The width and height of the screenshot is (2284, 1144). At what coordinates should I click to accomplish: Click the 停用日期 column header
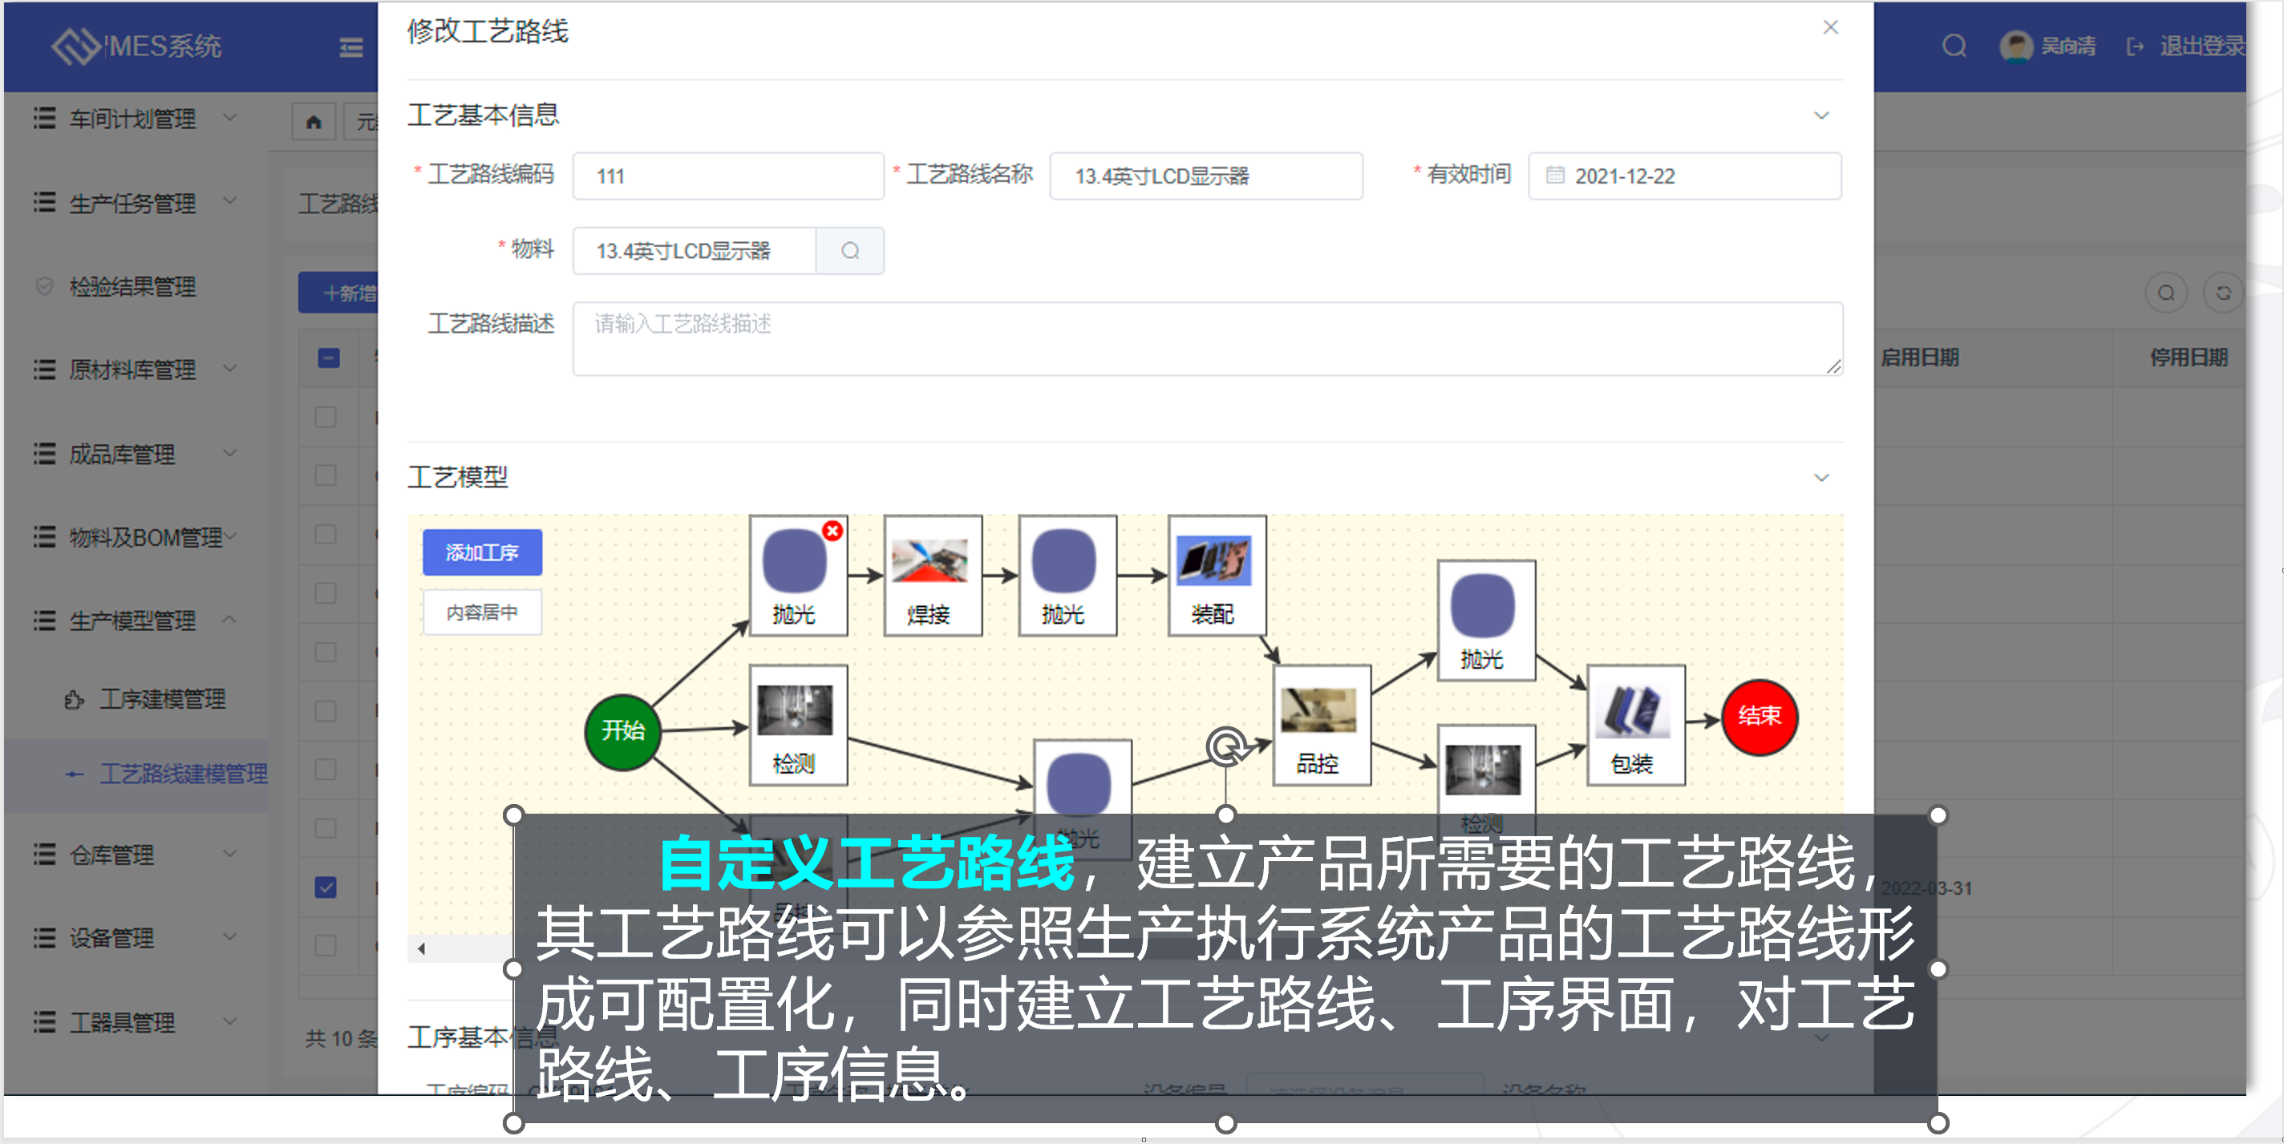(x=2189, y=358)
